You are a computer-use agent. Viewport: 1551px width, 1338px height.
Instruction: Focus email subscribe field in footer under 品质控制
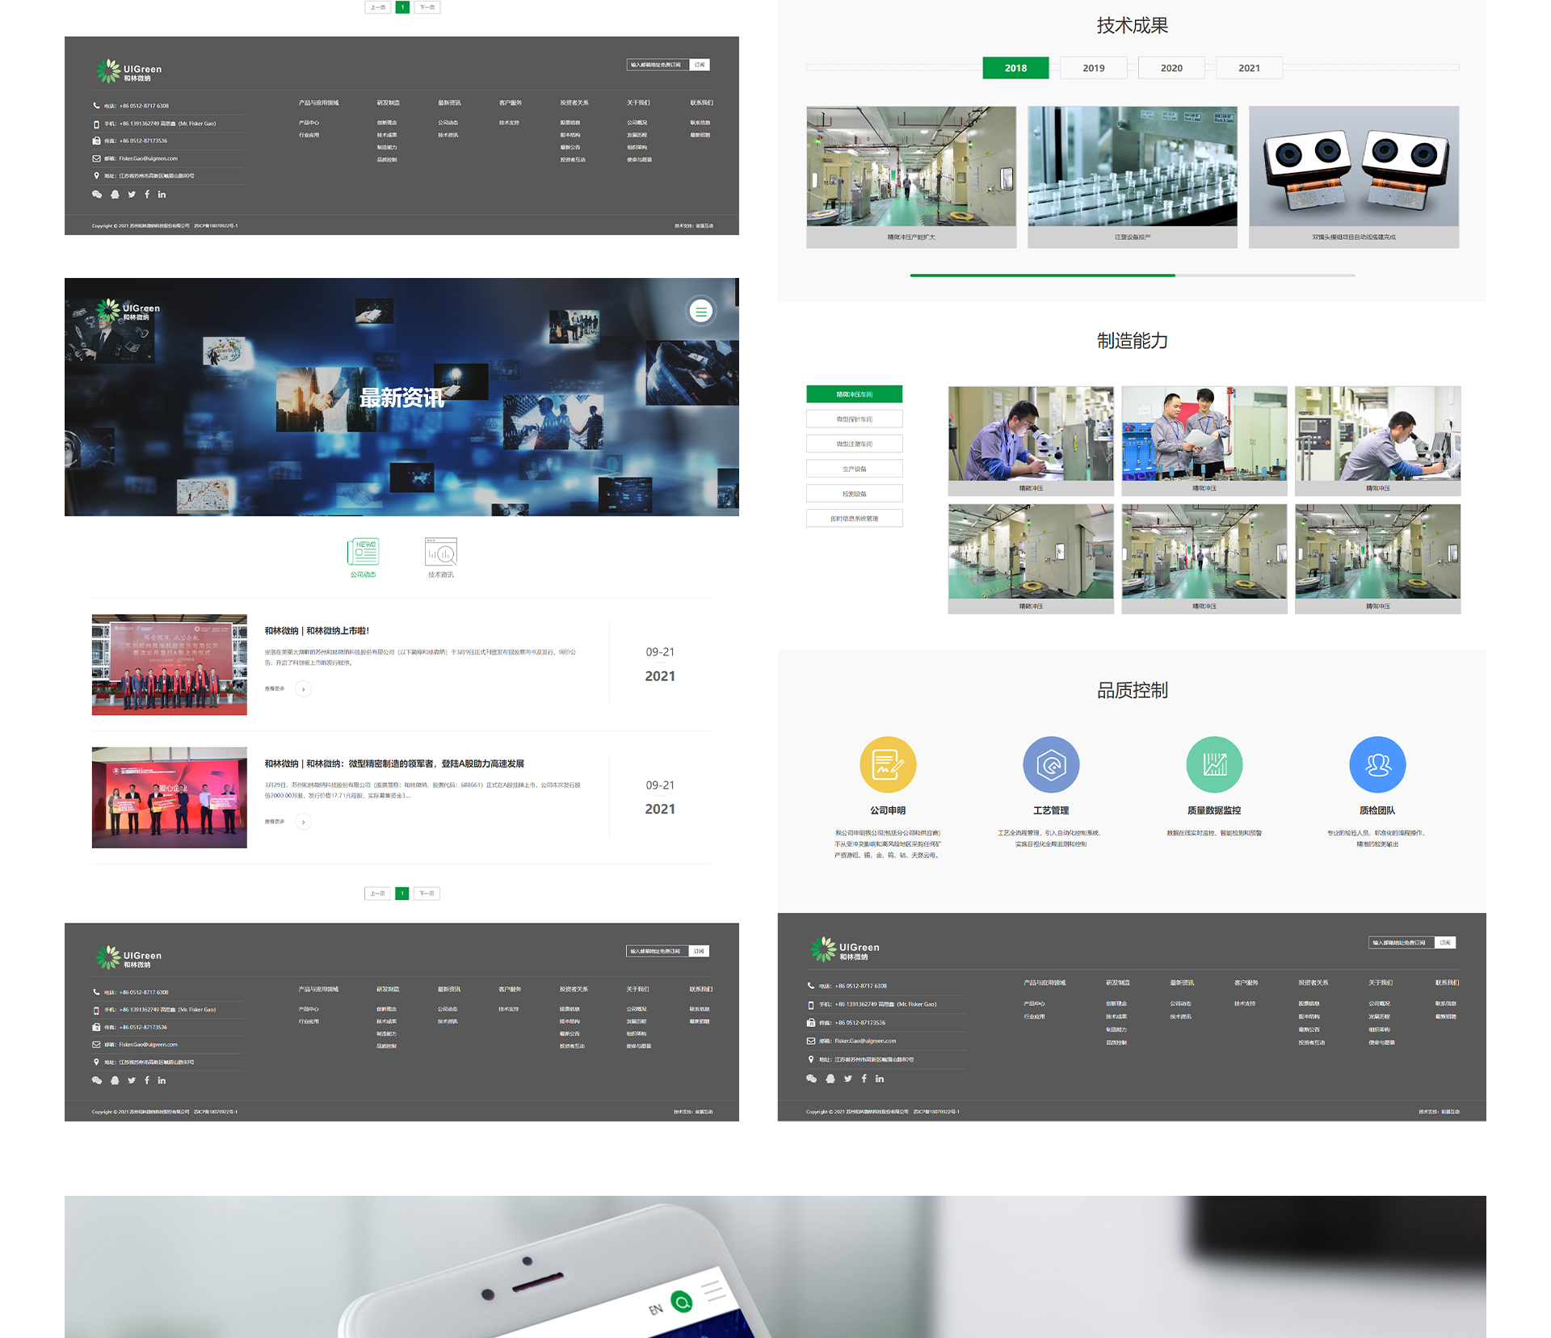(1402, 943)
